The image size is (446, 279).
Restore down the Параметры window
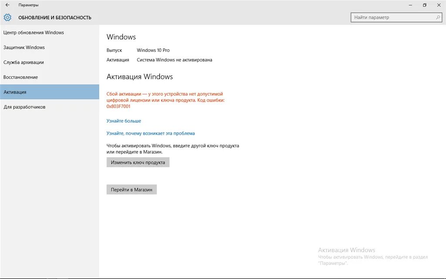pos(425,5)
